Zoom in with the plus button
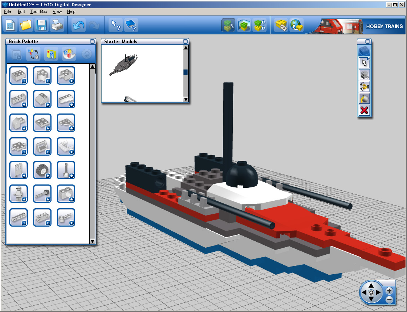 [x=389, y=291]
